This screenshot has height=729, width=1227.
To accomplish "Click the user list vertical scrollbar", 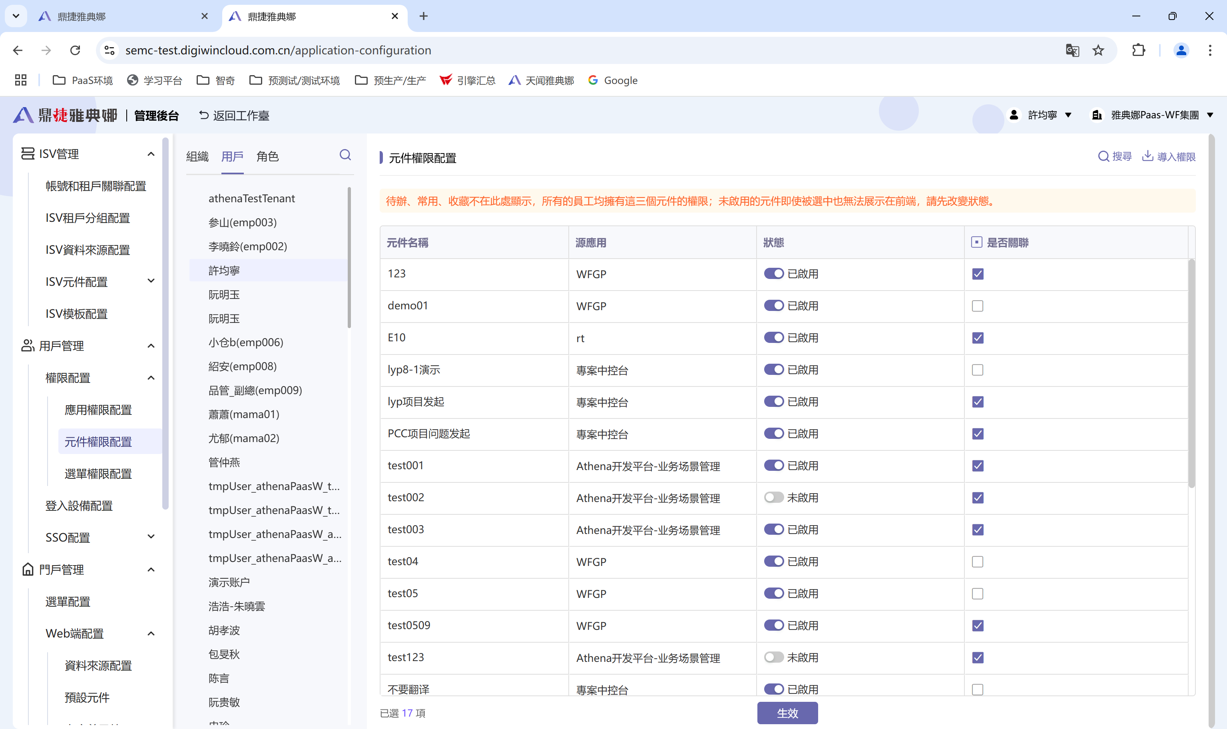I will (349, 257).
